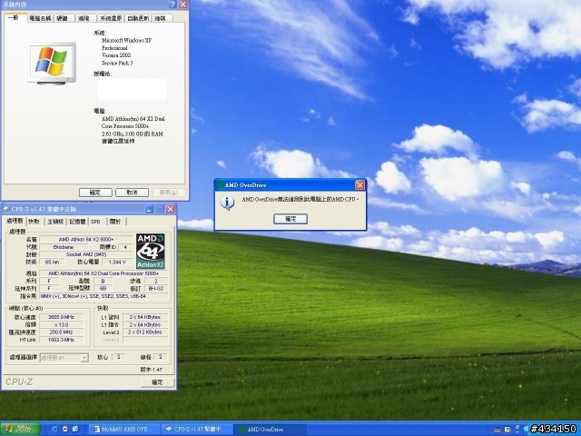Click the Windows XP logo monitor image
This screenshot has width=581, height=436.
pos(52,64)
